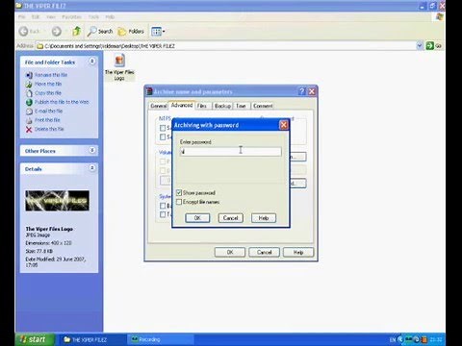Select The Viper Files Logo file icon
The height and width of the screenshot is (346, 462).
pos(119,66)
